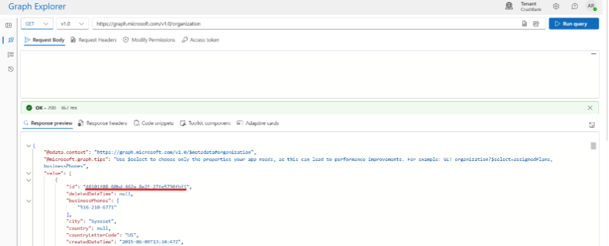The height and width of the screenshot is (246, 609).
Task: Click the "deletedDateTime" key
Action: 90,193
